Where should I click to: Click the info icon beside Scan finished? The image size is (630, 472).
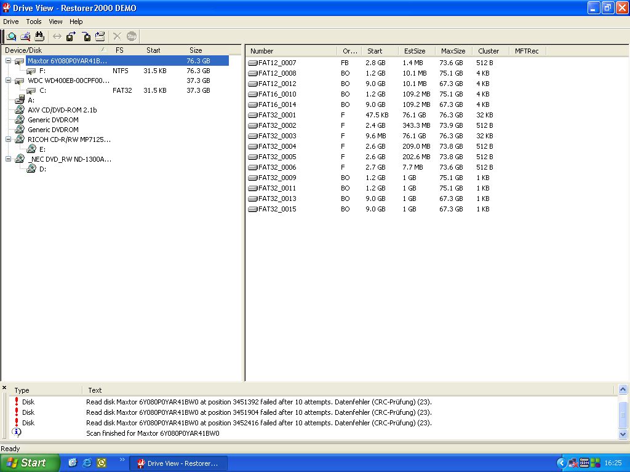(17, 432)
